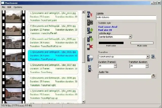
Task: Click the film strip with disk save icon
Action: pos(90,58)
